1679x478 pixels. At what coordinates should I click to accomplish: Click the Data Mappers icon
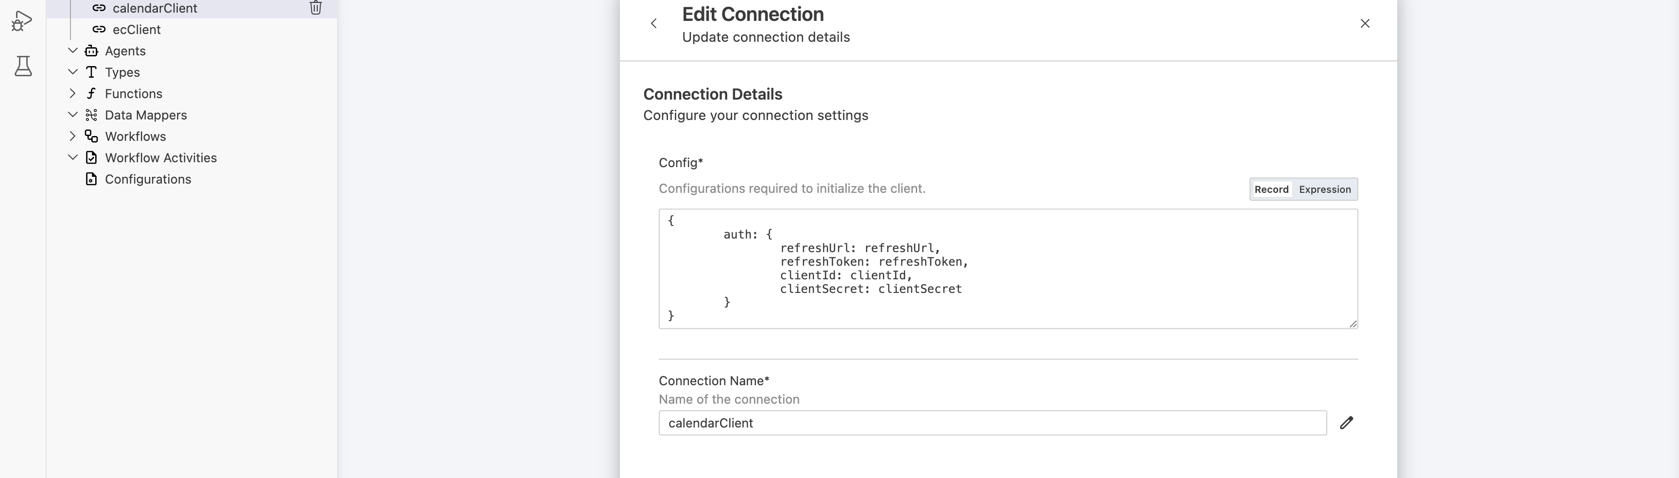(92, 115)
